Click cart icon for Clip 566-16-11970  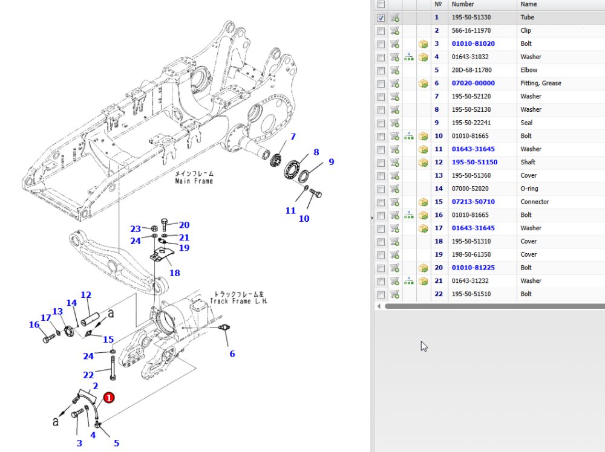click(394, 31)
